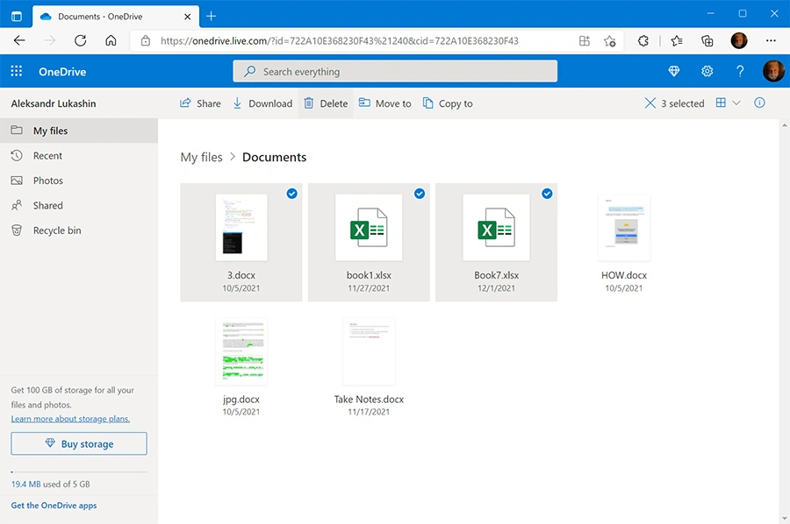Click the Book7.xlsx file name
790x524 pixels.
coord(496,275)
